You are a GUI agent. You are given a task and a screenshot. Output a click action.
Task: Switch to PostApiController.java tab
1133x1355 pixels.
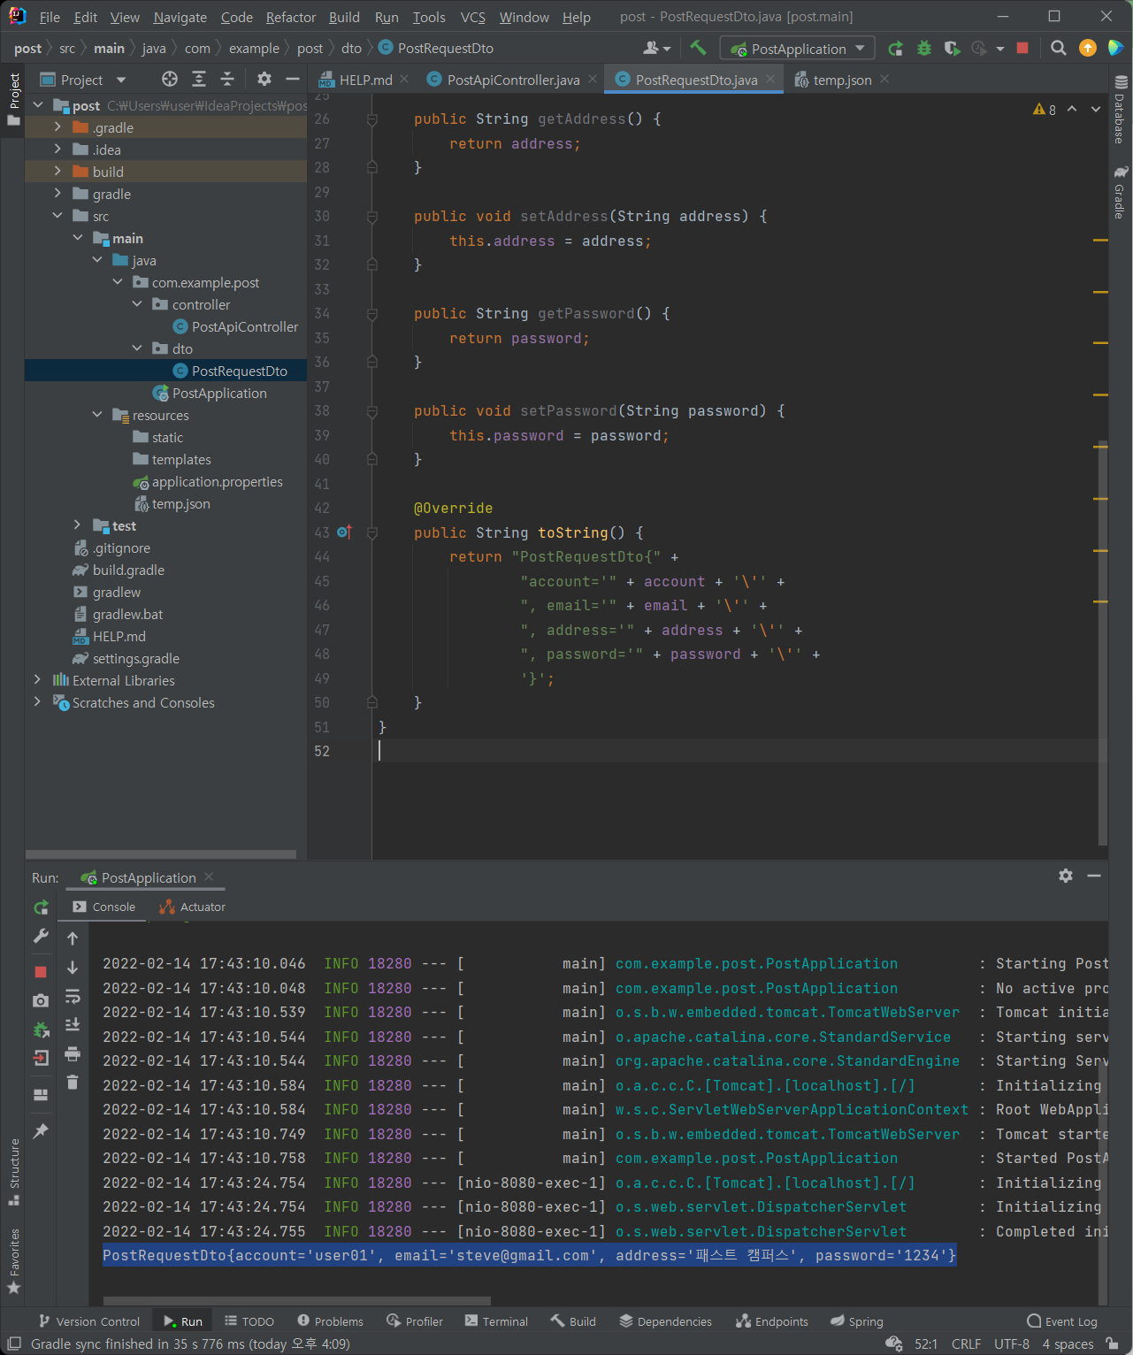[513, 80]
